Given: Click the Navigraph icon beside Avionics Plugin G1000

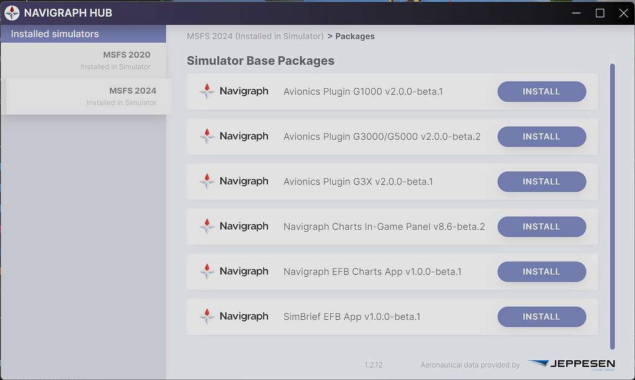Looking at the screenshot, I should coord(207,91).
